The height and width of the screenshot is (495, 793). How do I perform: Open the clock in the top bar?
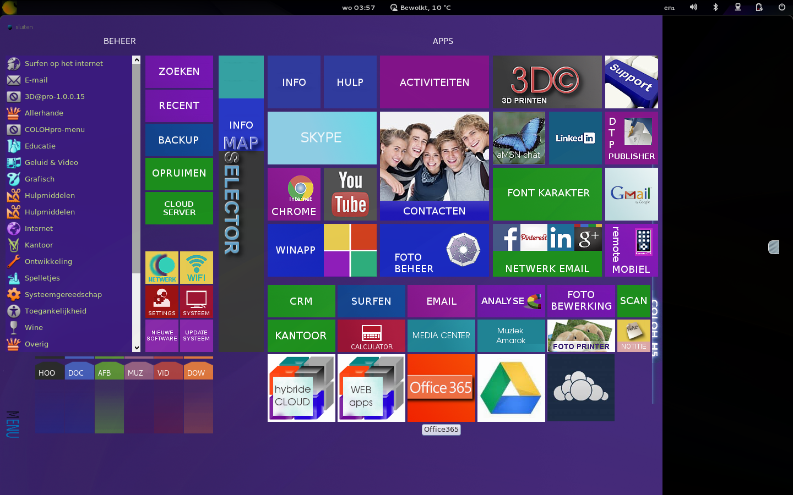pos(359,8)
